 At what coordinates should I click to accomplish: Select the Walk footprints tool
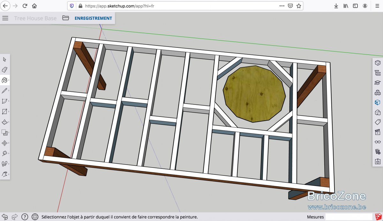click(4, 164)
